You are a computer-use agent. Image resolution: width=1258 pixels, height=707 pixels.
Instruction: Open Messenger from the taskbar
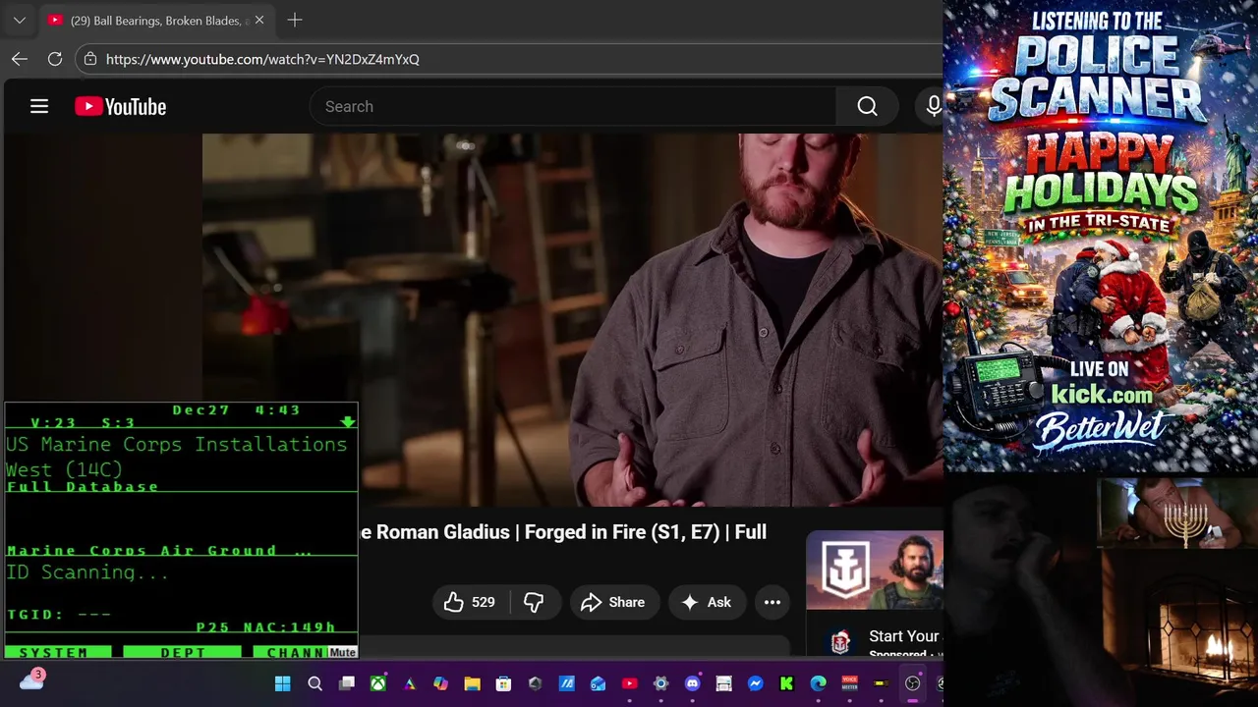pos(755,683)
